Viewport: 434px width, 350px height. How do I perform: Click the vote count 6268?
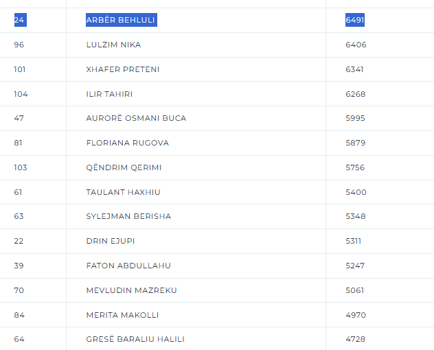point(356,94)
